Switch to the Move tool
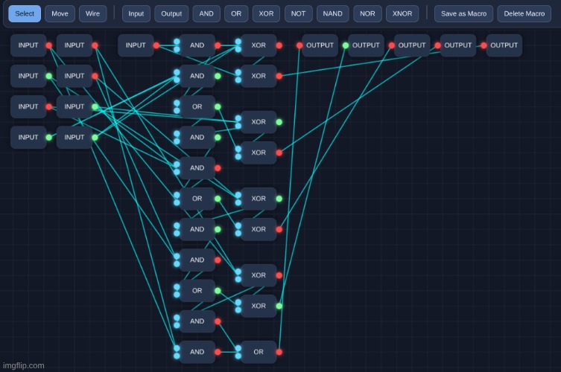The width and height of the screenshot is (561, 372). pyautogui.click(x=60, y=13)
